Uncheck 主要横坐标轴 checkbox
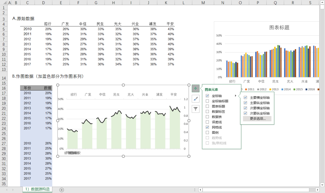This screenshot has width=325, height=193. tap(246, 97)
